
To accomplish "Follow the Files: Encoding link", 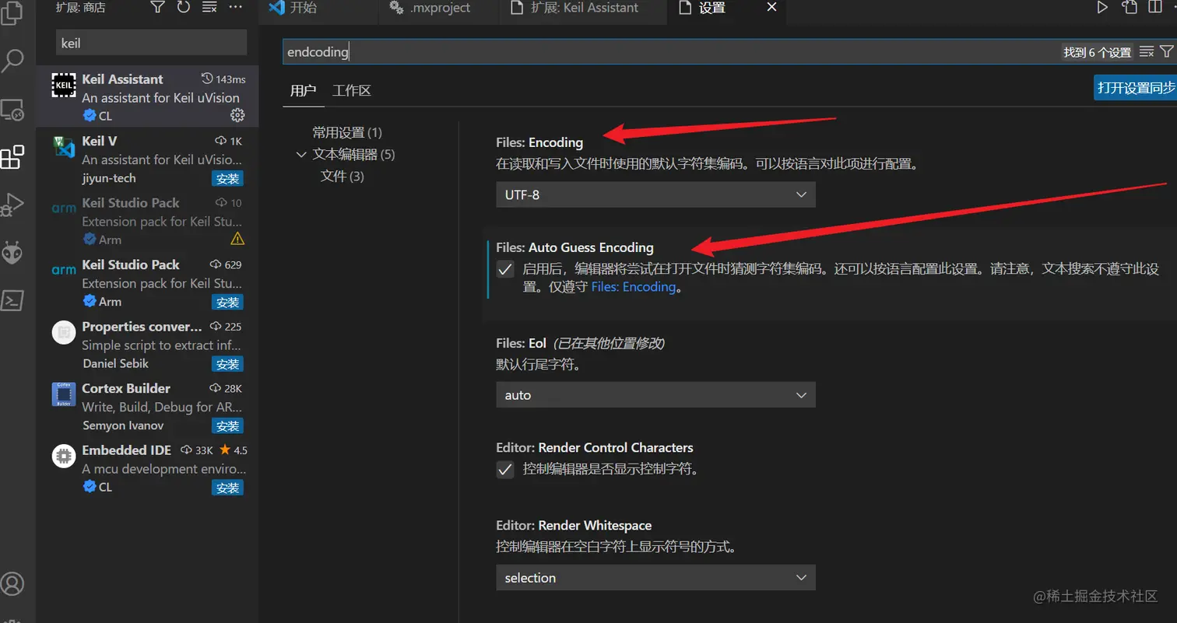I will [x=634, y=287].
